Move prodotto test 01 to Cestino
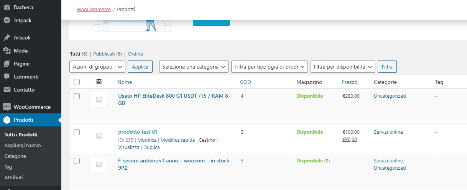Viewport: 467px width, 190px height. [207, 140]
